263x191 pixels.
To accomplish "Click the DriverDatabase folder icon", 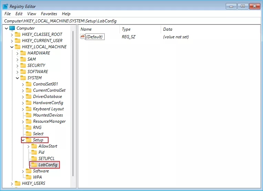I will tap(29, 97).
